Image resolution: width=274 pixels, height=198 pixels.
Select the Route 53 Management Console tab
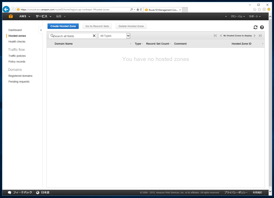pyautogui.click(x=163, y=10)
